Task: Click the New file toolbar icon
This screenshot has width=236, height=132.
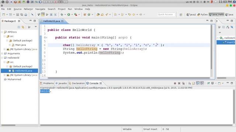Action: [x=4, y=15]
